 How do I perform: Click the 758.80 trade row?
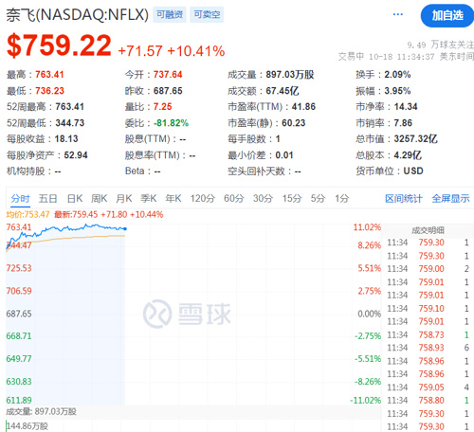click(x=428, y=401)
